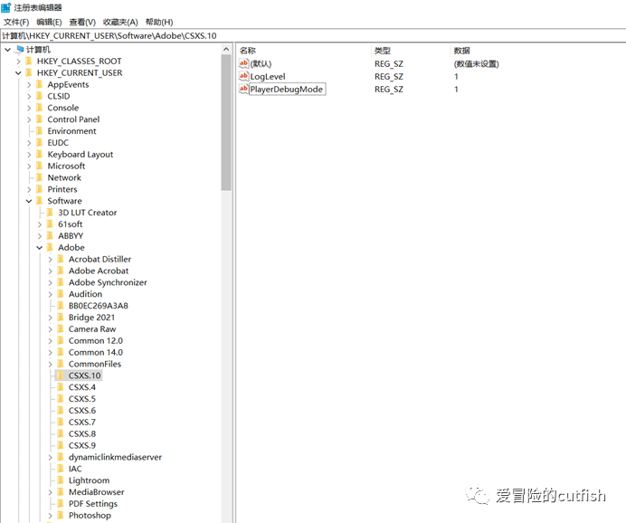
Task: Expand the dynamiclinkmediaserver key arrow
Action: click(51, 457)
